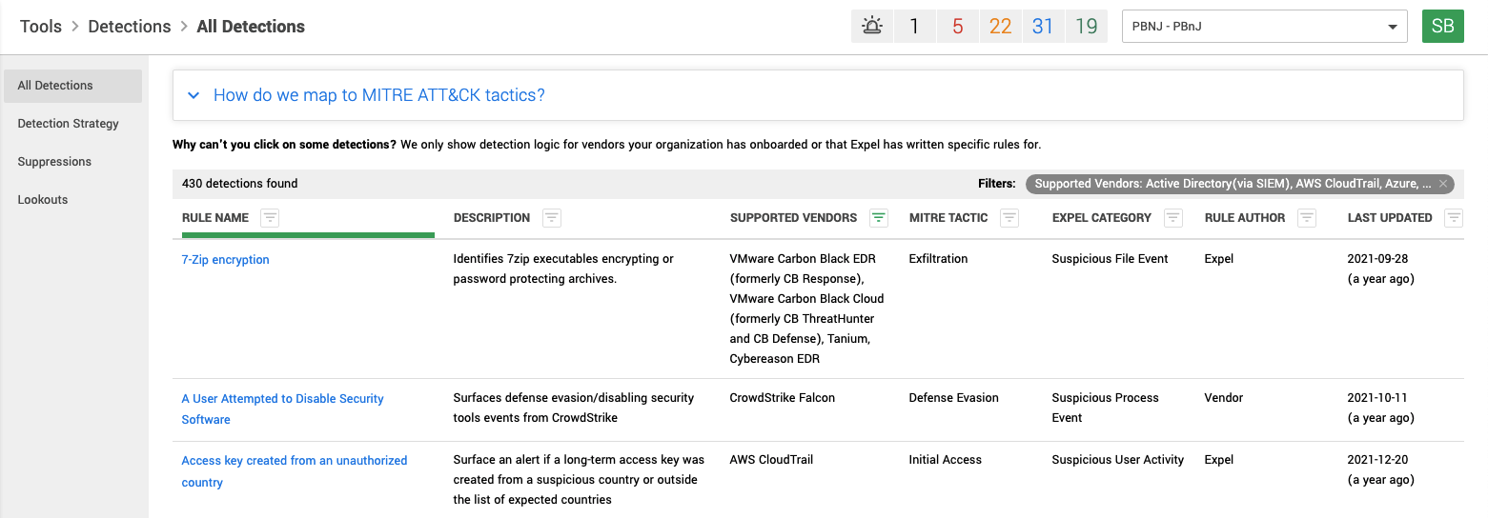
Task: Sort by Supported Vendors column header
Action: point(793,218)
